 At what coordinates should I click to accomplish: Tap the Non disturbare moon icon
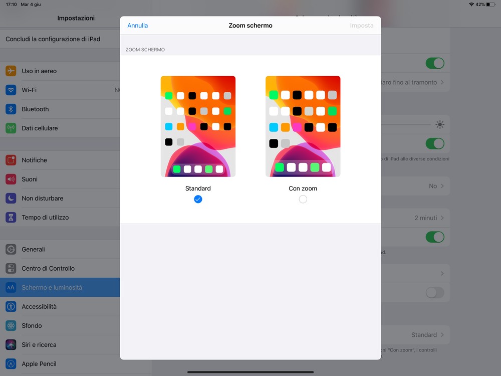(x=11, y=199)
